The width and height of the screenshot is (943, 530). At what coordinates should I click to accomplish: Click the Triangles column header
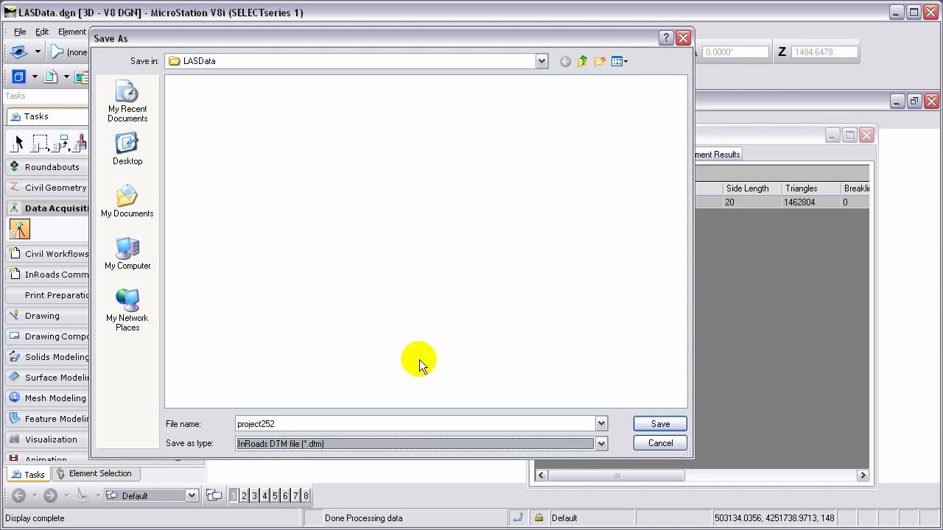pos(811,188)
